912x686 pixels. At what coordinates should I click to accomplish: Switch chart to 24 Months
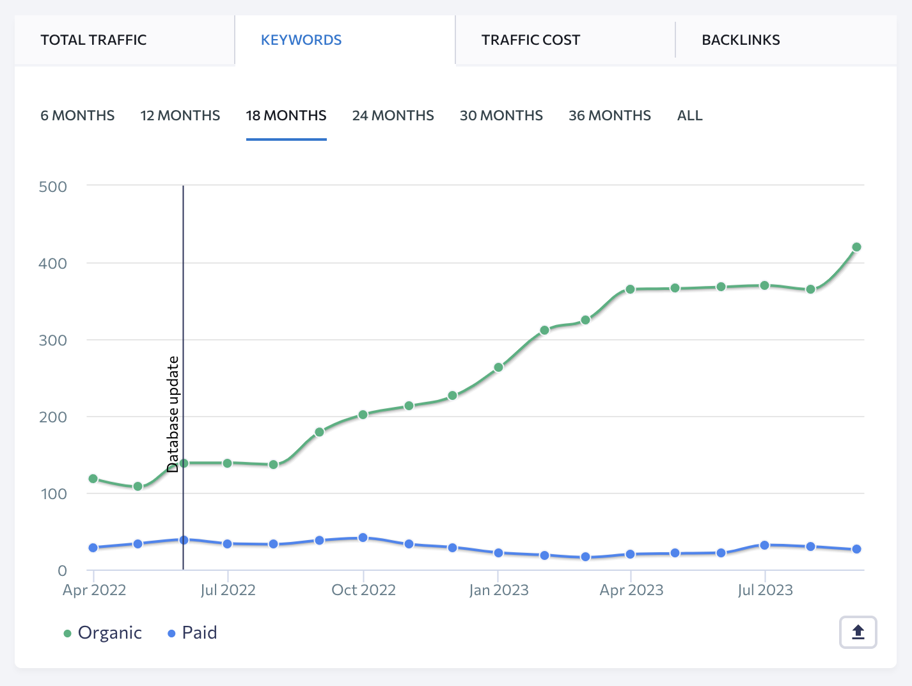point(393,115)
